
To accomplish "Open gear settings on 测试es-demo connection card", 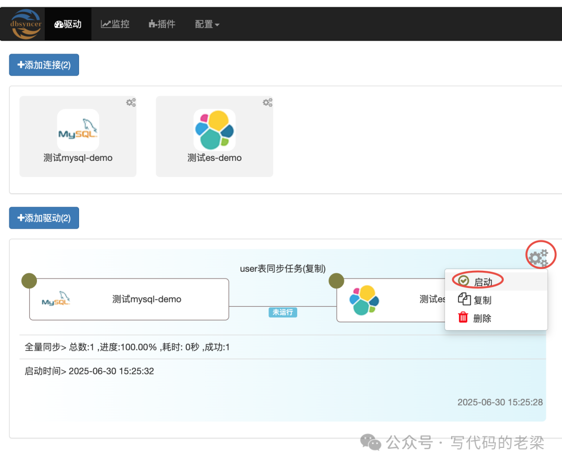I will pos(267,103).
